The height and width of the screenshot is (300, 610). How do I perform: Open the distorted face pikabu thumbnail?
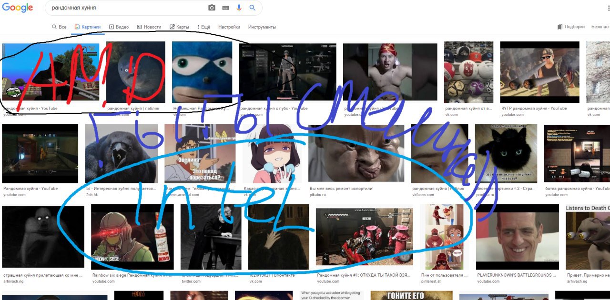click(x=356, y=154)
